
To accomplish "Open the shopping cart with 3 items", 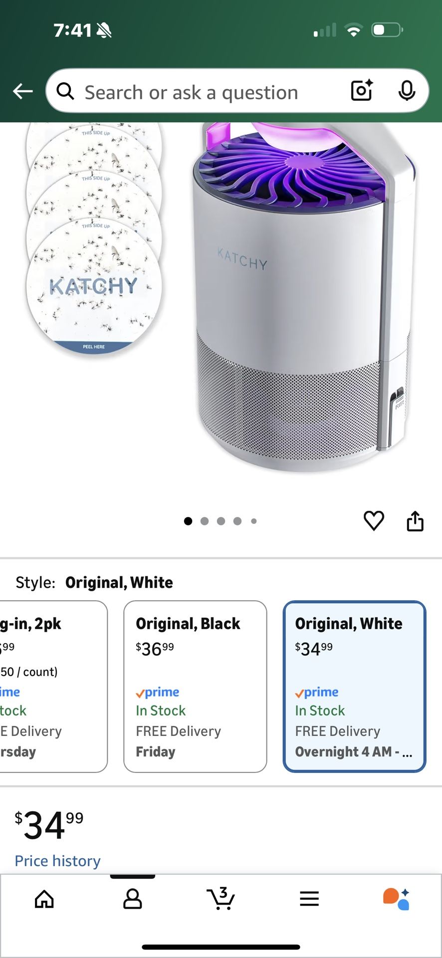I will click(x=221, y=899).
